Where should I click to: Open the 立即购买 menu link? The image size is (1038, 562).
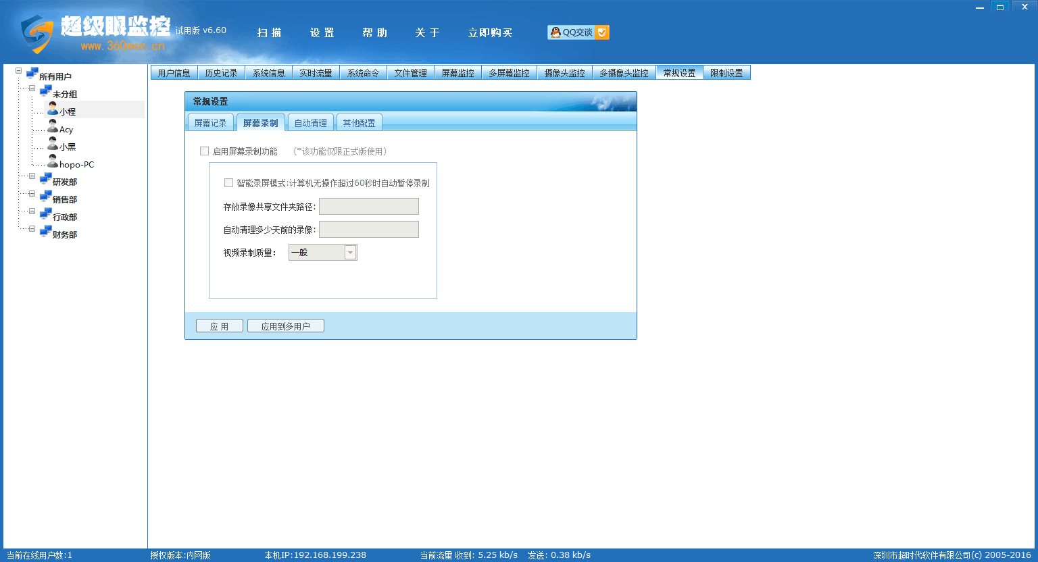coord(491,32)
